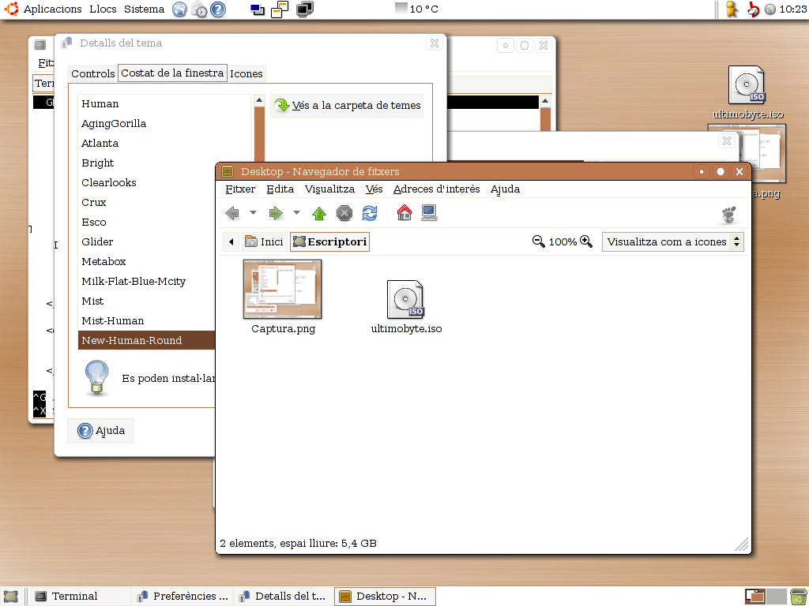Screen dimensions: 809x606
Task: Select the Escriptori path button
Action: point(329,241)
